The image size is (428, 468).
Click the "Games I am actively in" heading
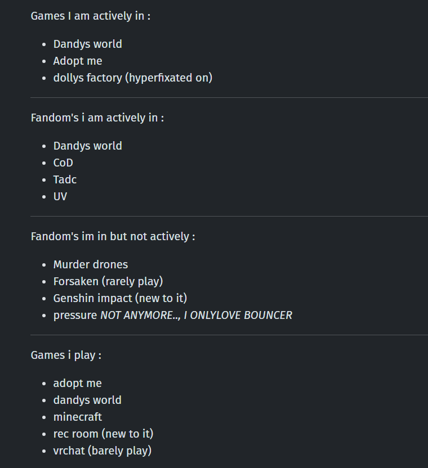(x=90, y=16)
